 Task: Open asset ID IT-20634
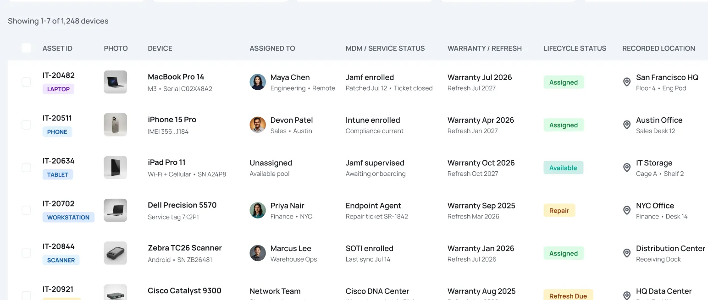click(59, 161)
